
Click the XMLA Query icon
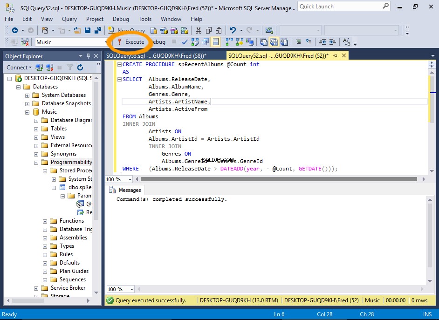(x=185, y=30)
